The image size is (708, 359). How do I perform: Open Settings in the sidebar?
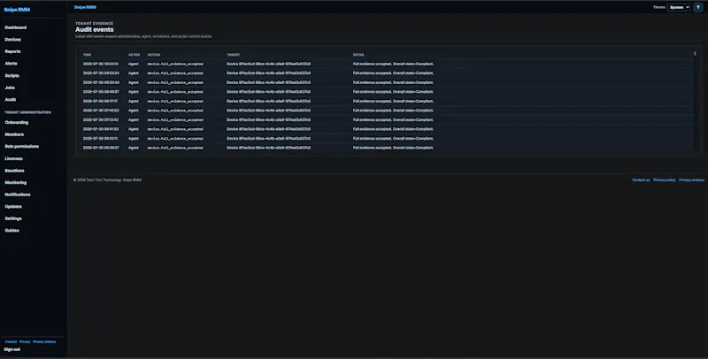pyautogui.click(x=13, y=218)
